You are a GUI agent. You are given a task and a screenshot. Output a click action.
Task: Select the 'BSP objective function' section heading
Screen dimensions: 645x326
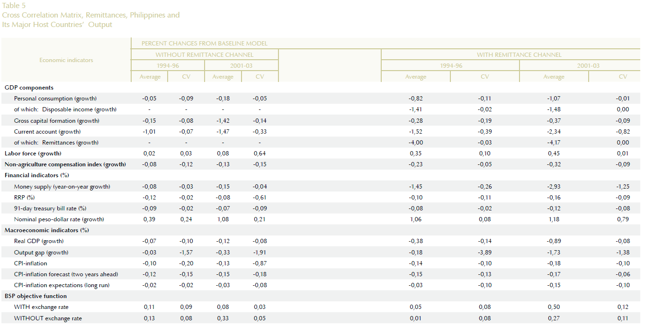pyautogui.click(x=36, y=296)
